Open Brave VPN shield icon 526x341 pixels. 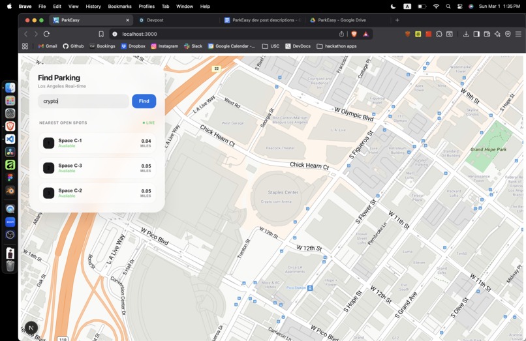508,34
